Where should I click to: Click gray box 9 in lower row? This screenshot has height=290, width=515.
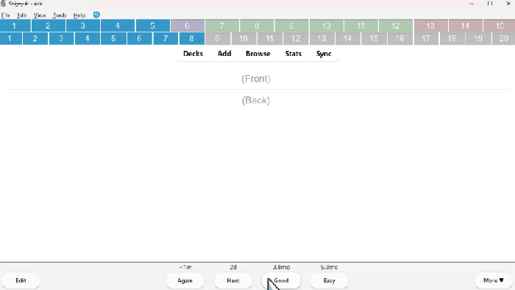(218, 38)
